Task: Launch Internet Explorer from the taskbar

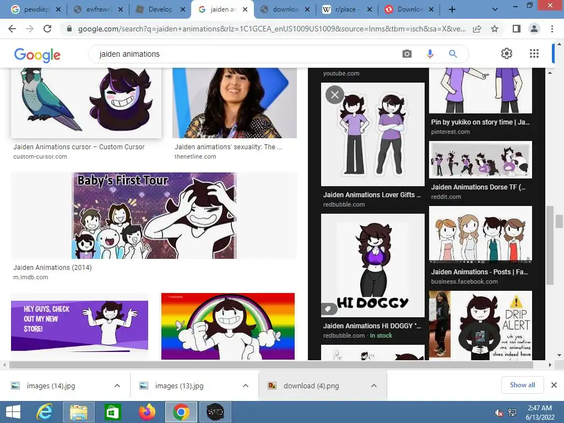Action: click(x=45, y=412)
